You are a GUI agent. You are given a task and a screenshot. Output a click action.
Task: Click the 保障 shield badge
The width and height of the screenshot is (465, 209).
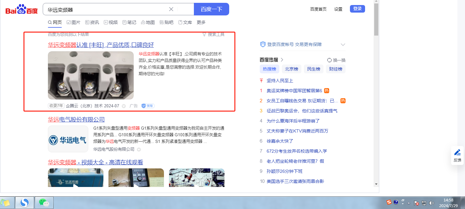coord(148,106)
